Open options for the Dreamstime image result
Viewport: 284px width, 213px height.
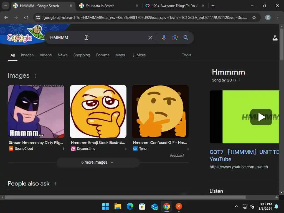tap(126, 149)
